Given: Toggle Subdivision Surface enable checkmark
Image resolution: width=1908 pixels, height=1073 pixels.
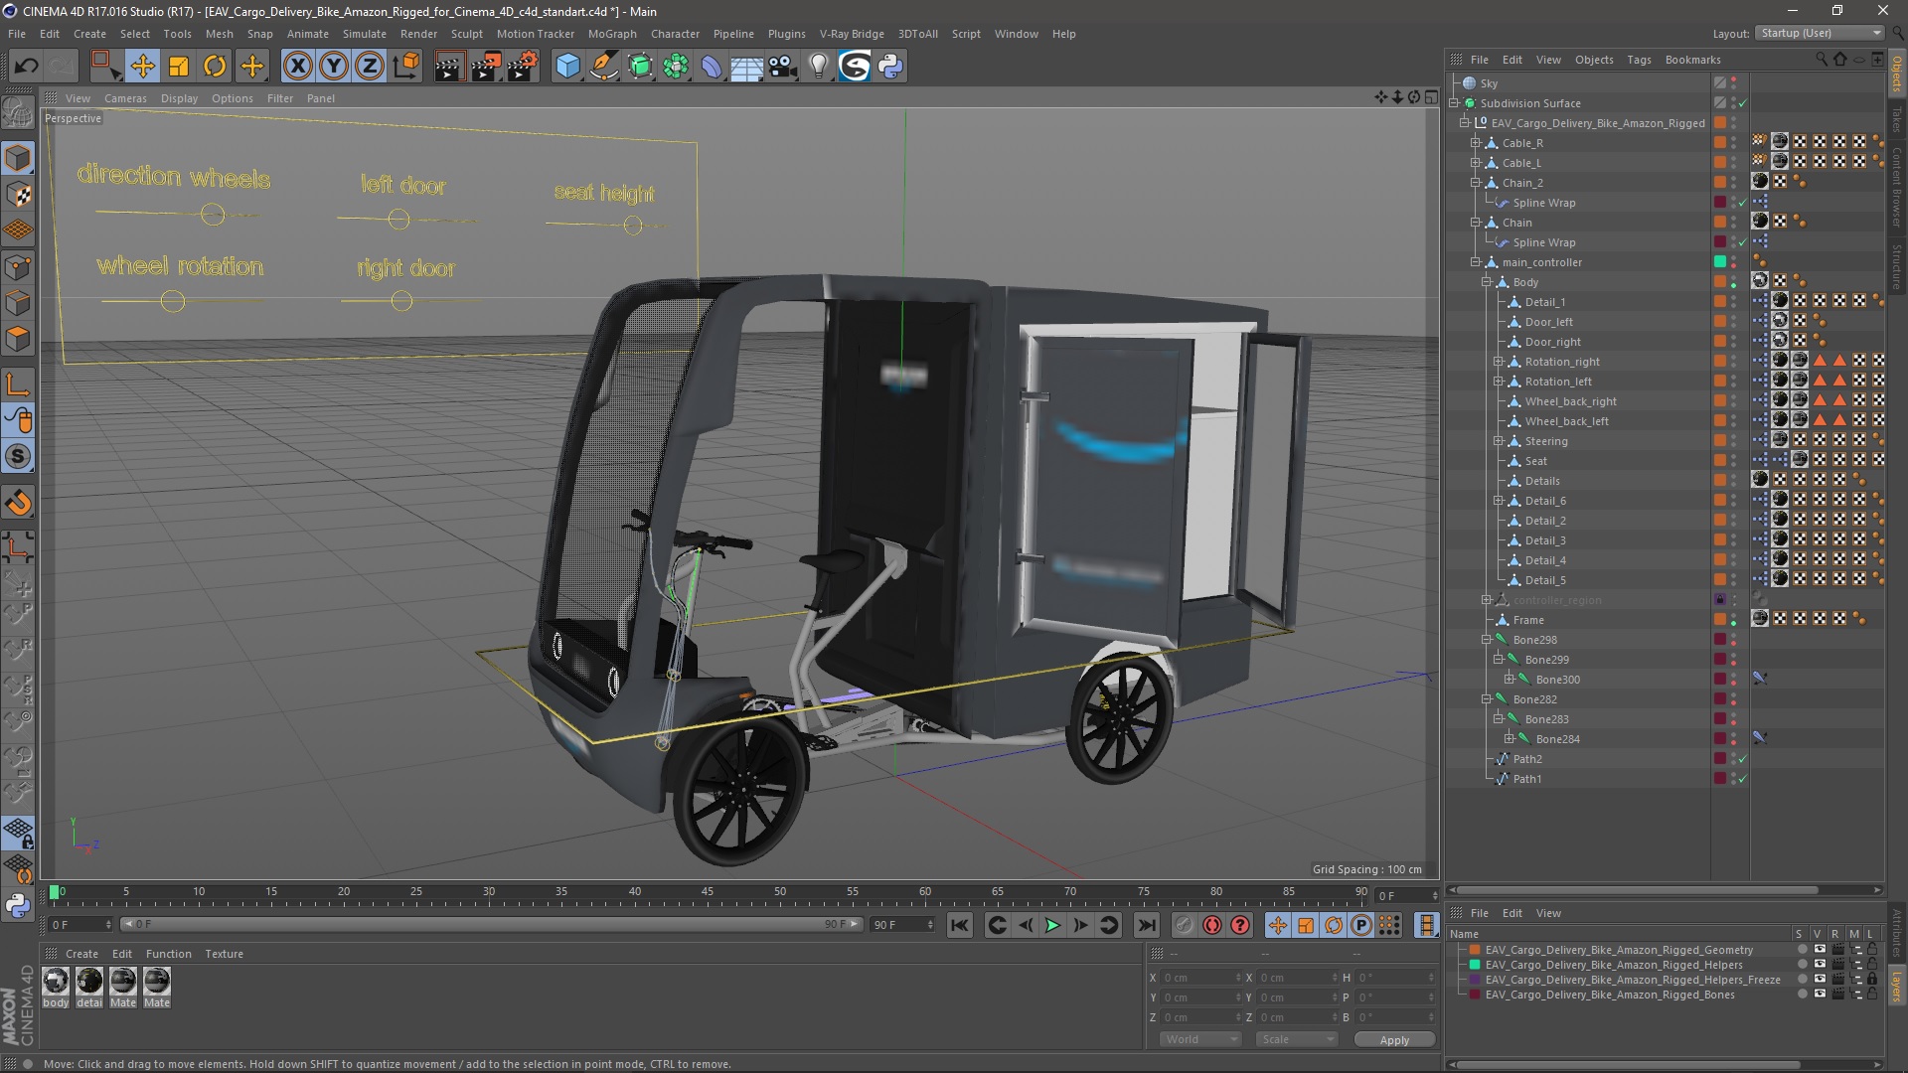Looking at the screenshot, I should coord(1742,103).
